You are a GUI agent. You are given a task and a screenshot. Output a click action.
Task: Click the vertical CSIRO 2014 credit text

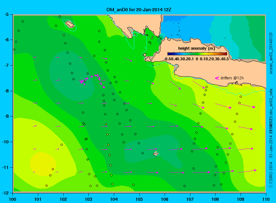[x=271, y=173]
